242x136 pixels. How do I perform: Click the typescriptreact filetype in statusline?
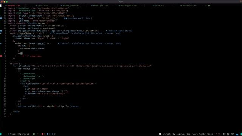pos(19,134)
